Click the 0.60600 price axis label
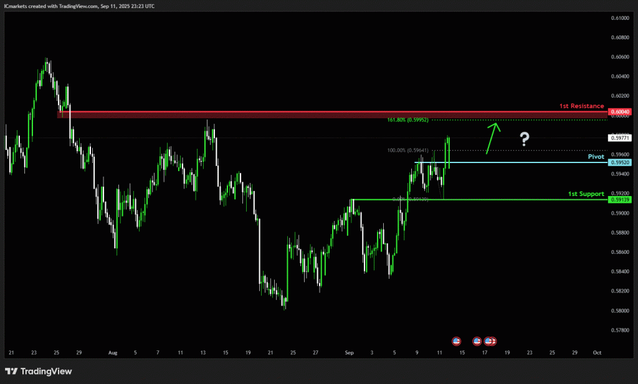This screenshot has height=384, width=638. tap(620, 57)
